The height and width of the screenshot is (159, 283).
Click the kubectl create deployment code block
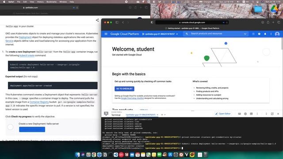(x=53, y=66)
